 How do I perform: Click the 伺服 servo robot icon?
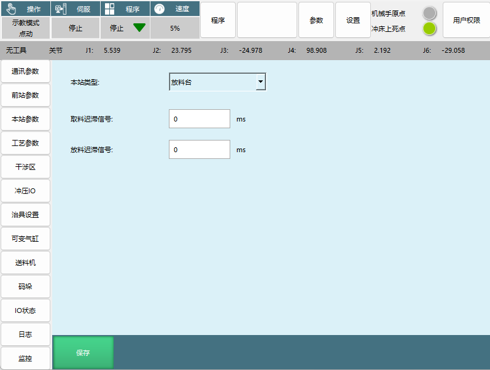60,9
